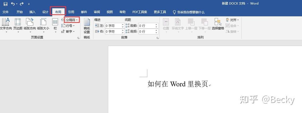Click the 位置 position button
Image resolution: width=302 pixels, height=113 pixels.
point(166,25)
